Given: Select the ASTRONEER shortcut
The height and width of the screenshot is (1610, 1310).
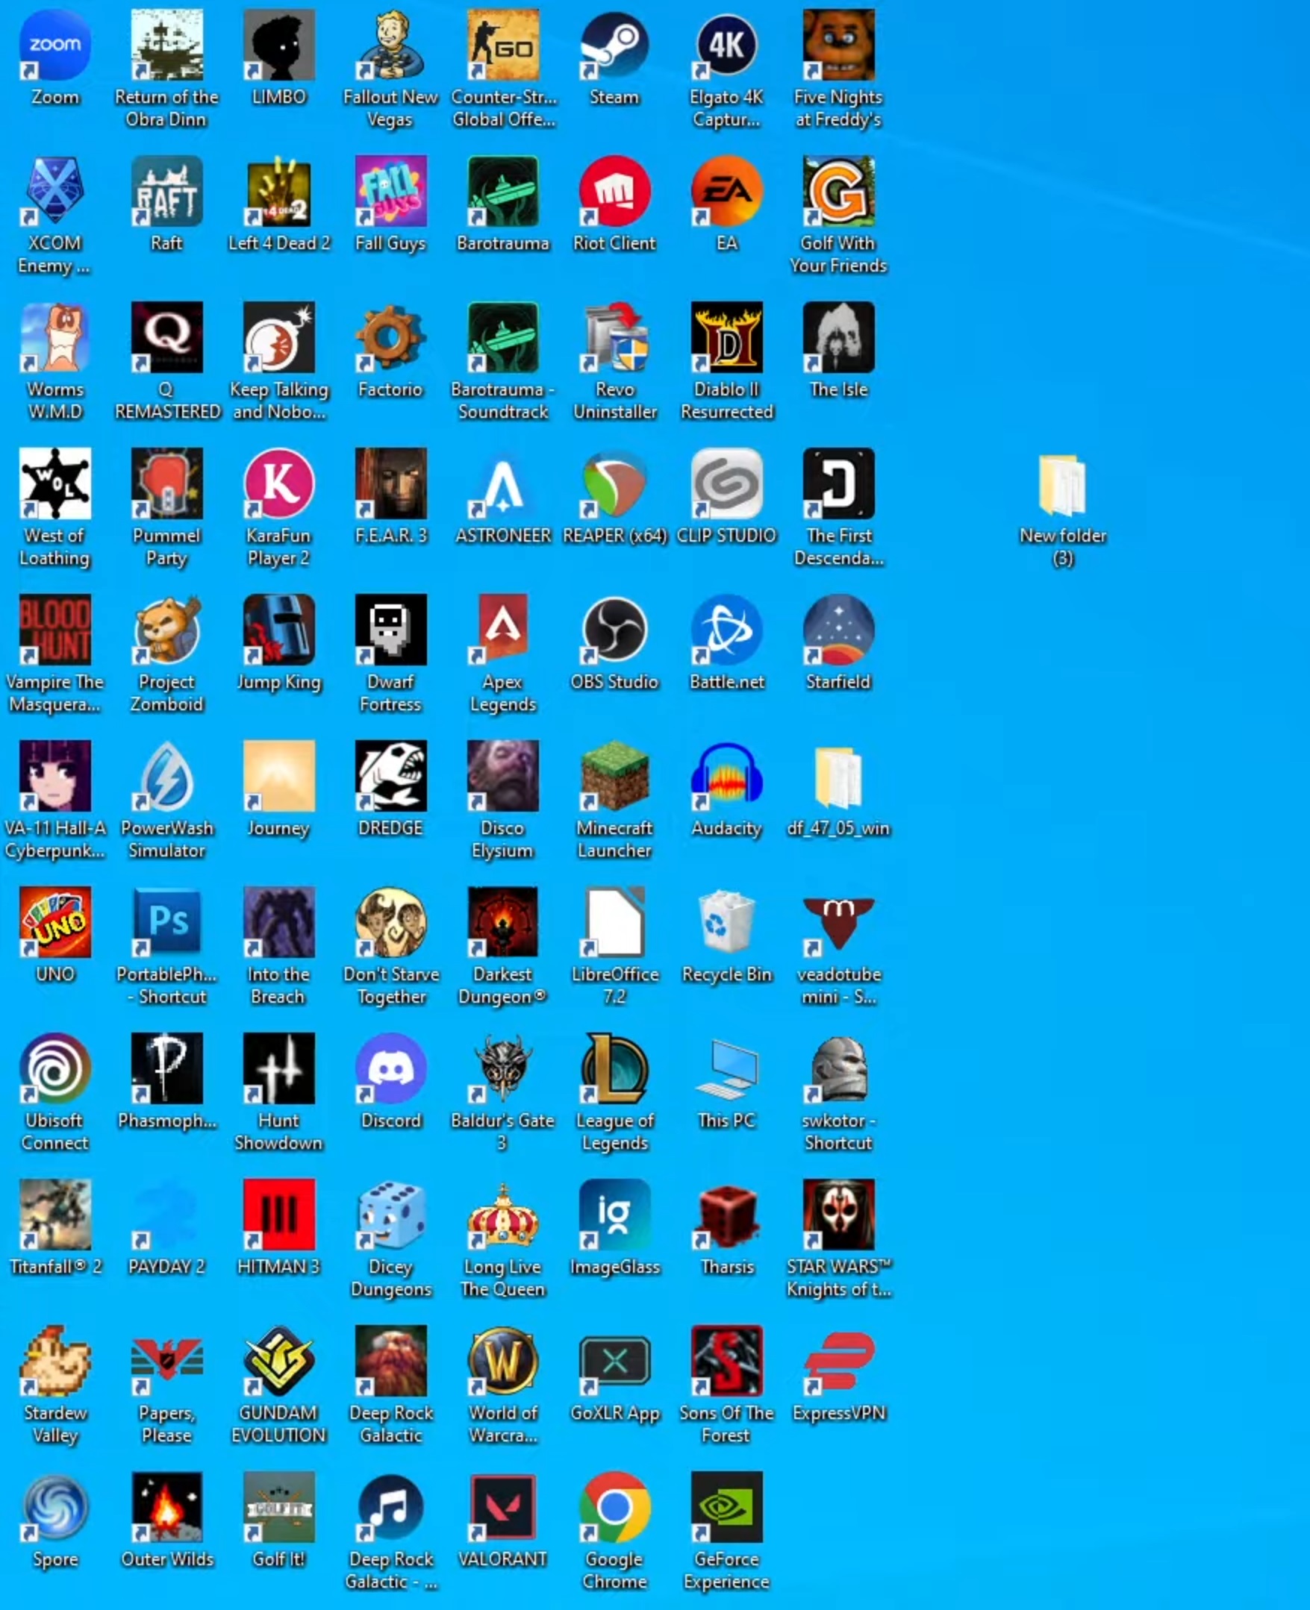Looking at the screenshot, I should [503, 484].
